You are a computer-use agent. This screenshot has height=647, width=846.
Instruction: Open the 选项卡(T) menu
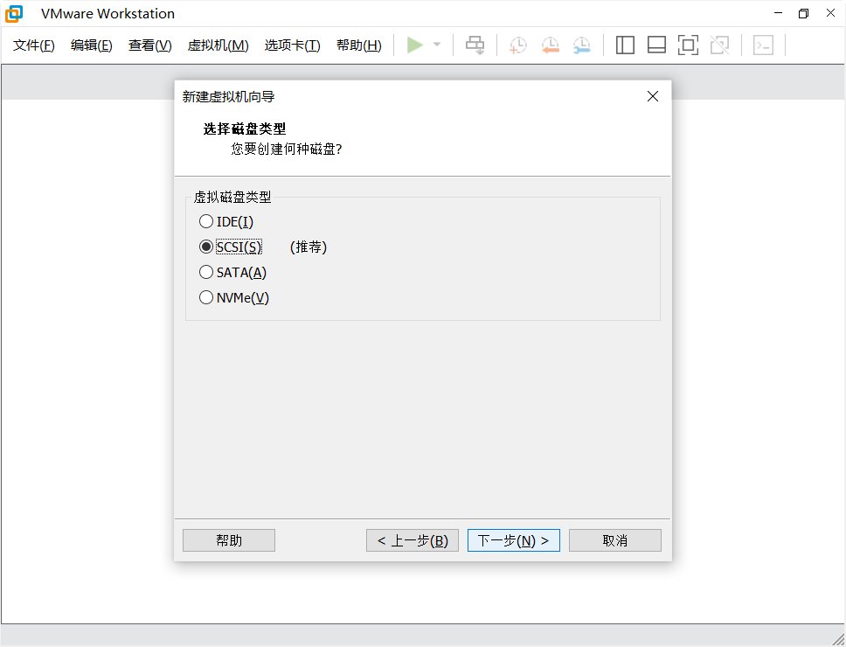(x=293, y=45)
